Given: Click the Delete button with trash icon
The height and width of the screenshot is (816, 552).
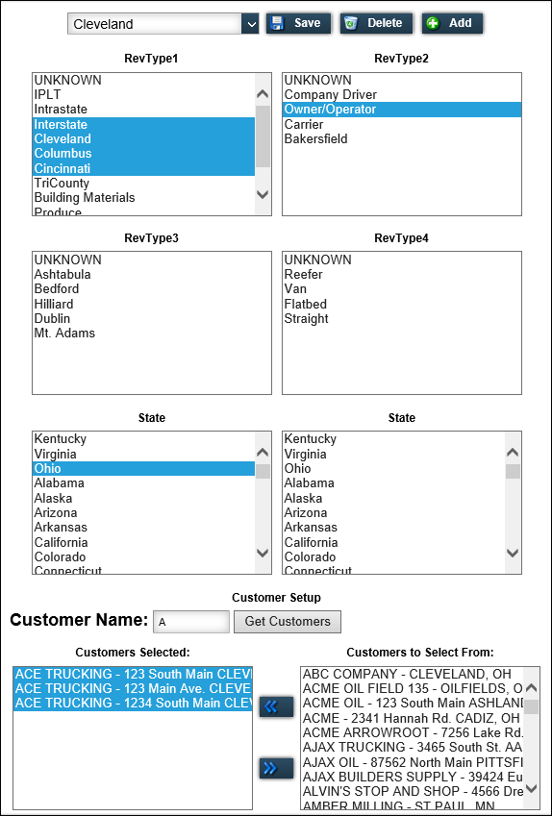Looking at the screenshot, I should 377,23.
